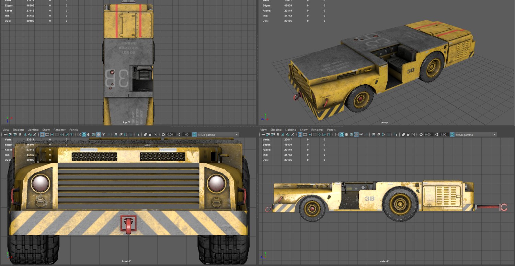
Task: Open Shading menu in front view panel
Action: point(18,130)
